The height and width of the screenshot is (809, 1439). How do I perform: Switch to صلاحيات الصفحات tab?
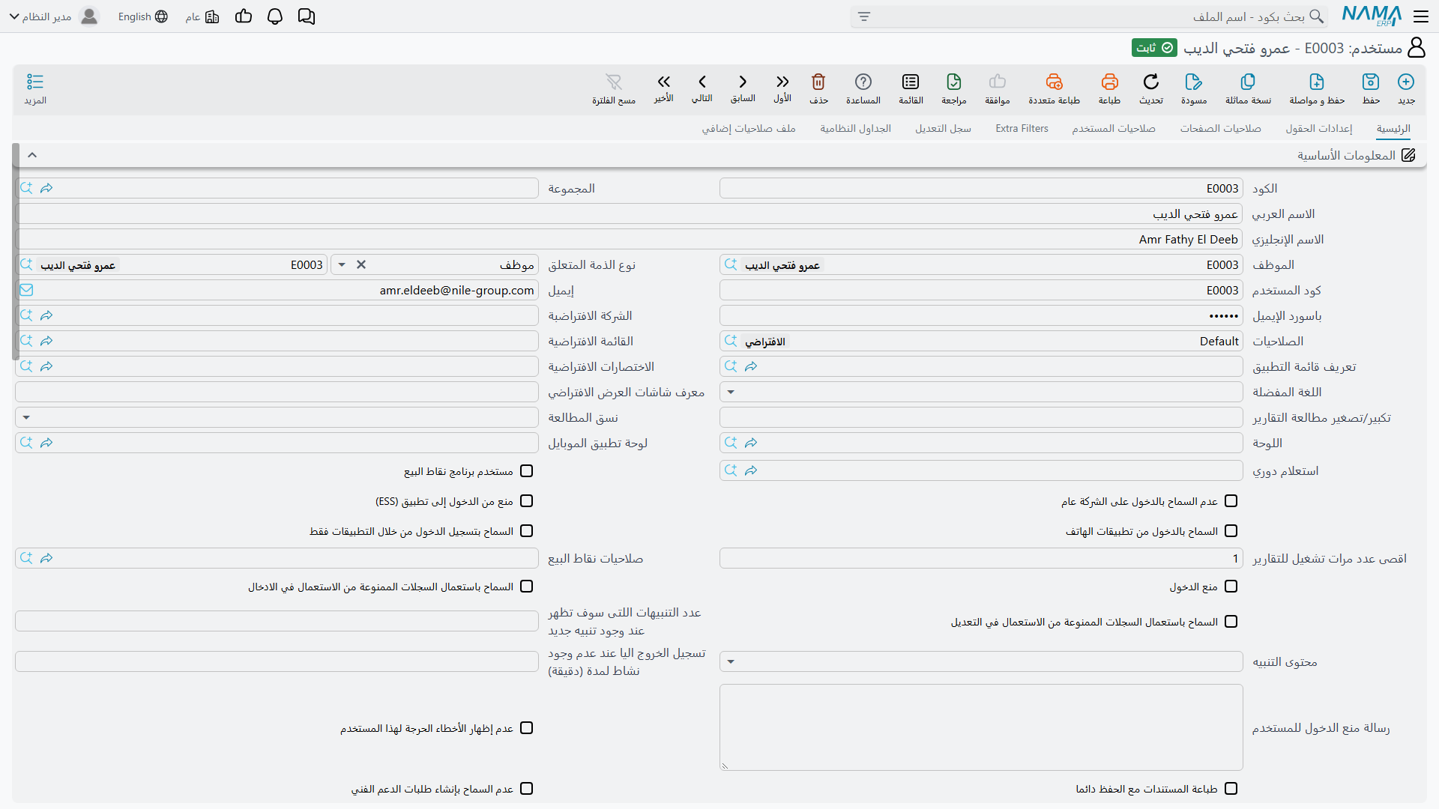[x=1221, y=128]
